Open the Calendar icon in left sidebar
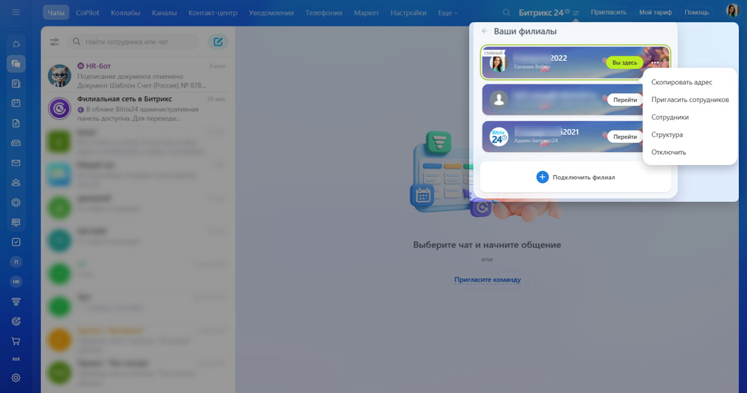This screenshot has height=393, width=747. tap(16, 103)
